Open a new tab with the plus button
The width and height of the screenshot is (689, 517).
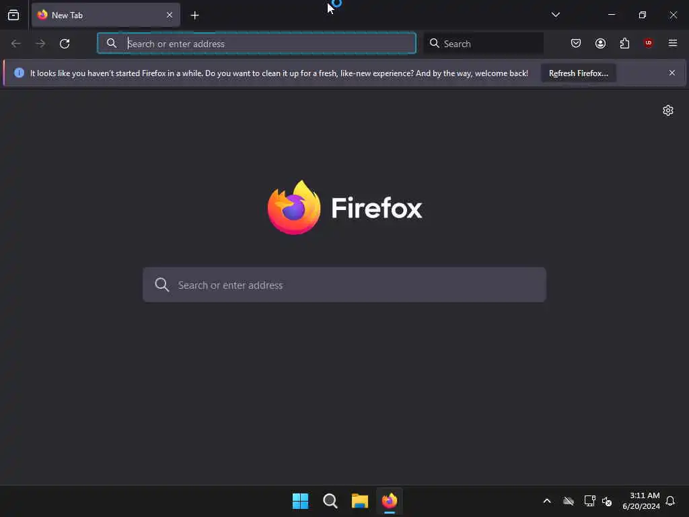194,15
